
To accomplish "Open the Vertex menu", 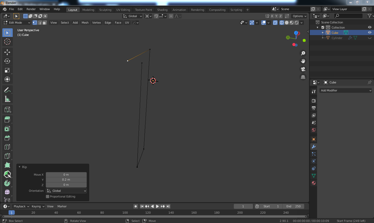I will (96, 23).
